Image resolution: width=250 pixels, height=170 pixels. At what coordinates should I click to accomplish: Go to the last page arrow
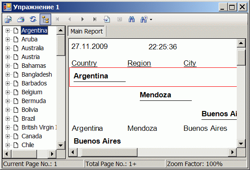[95, 19]
